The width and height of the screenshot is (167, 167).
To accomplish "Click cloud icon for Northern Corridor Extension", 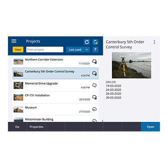I will (95, 61).
